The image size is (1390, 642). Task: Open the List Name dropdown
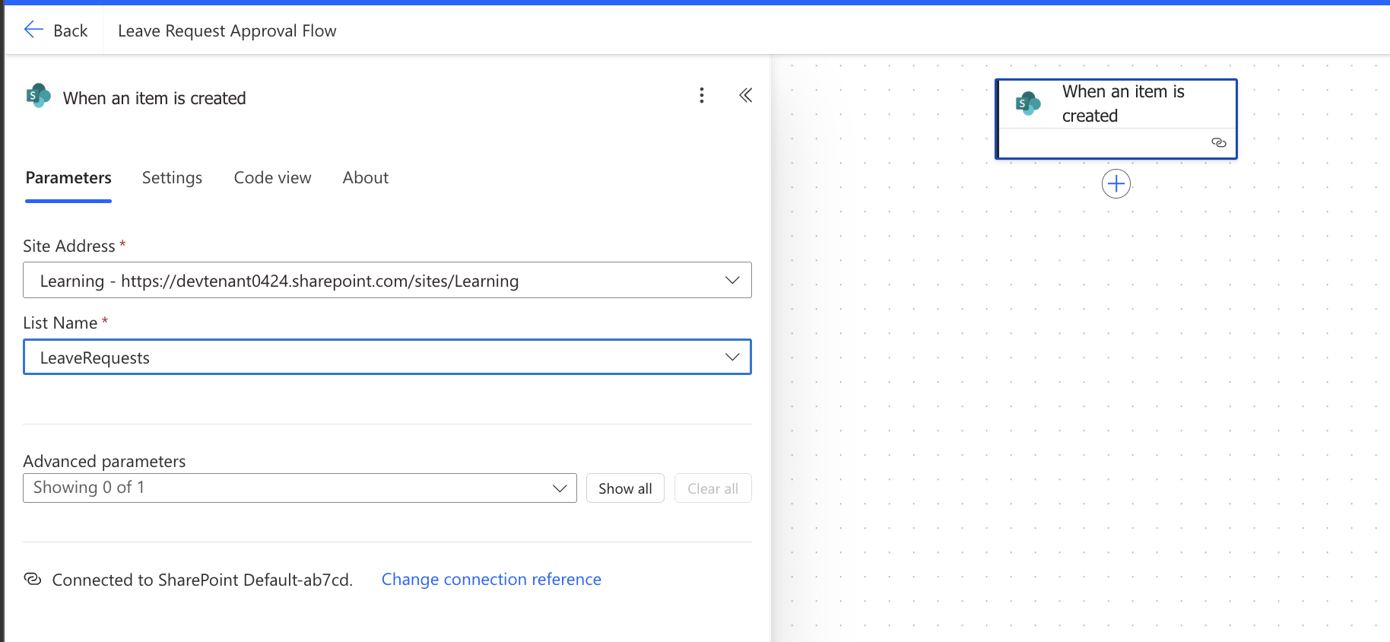coord(732,357)
